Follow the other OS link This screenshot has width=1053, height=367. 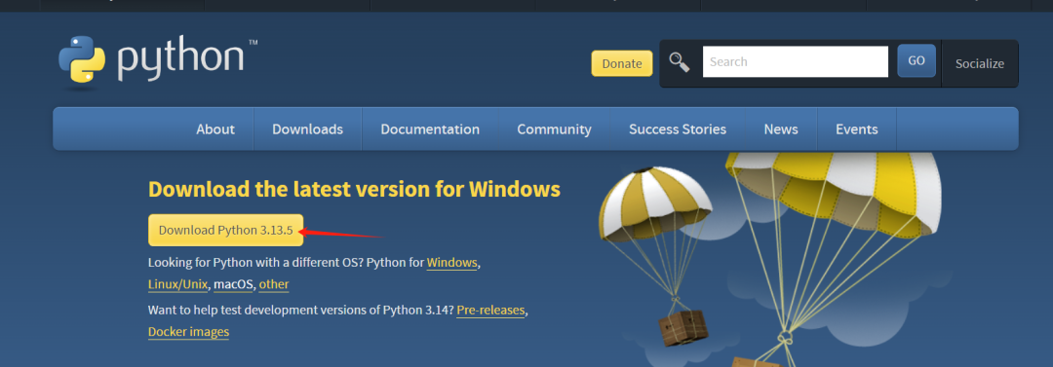click(x=274, y=284)
